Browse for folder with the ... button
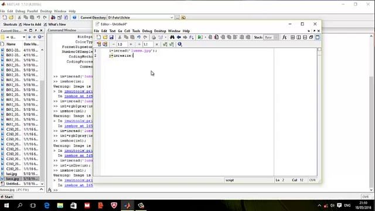This screenshot has height=211, width=375. (x=178, y=18)
